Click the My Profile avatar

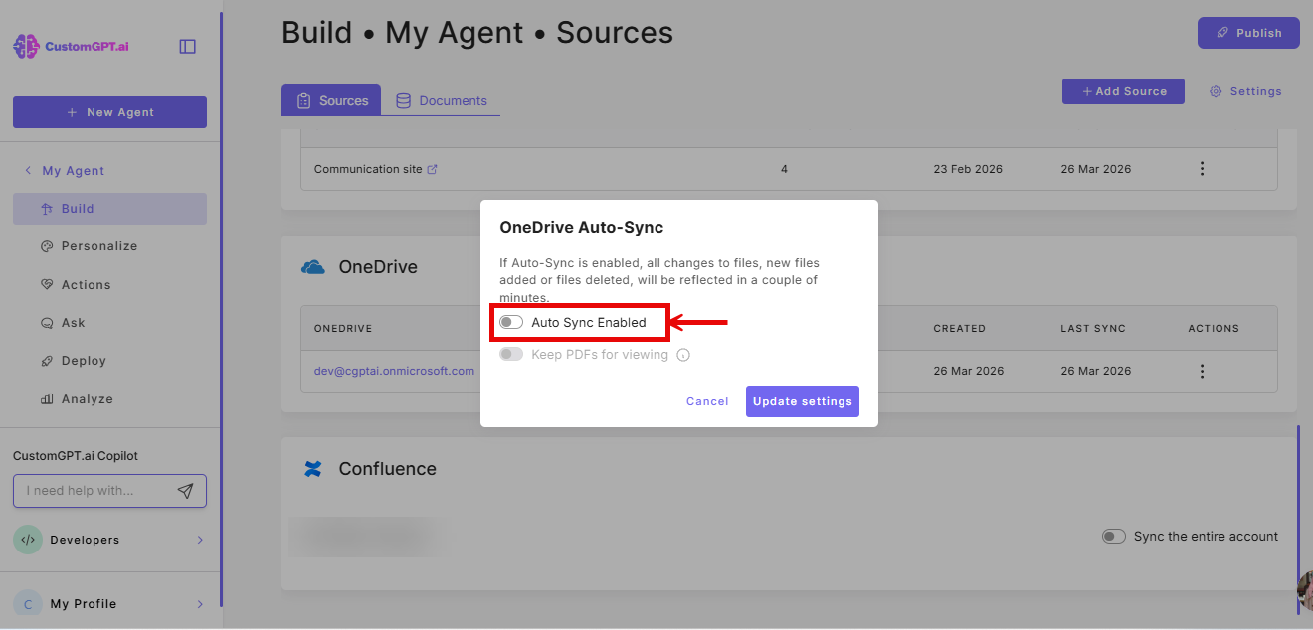[28, 603]
